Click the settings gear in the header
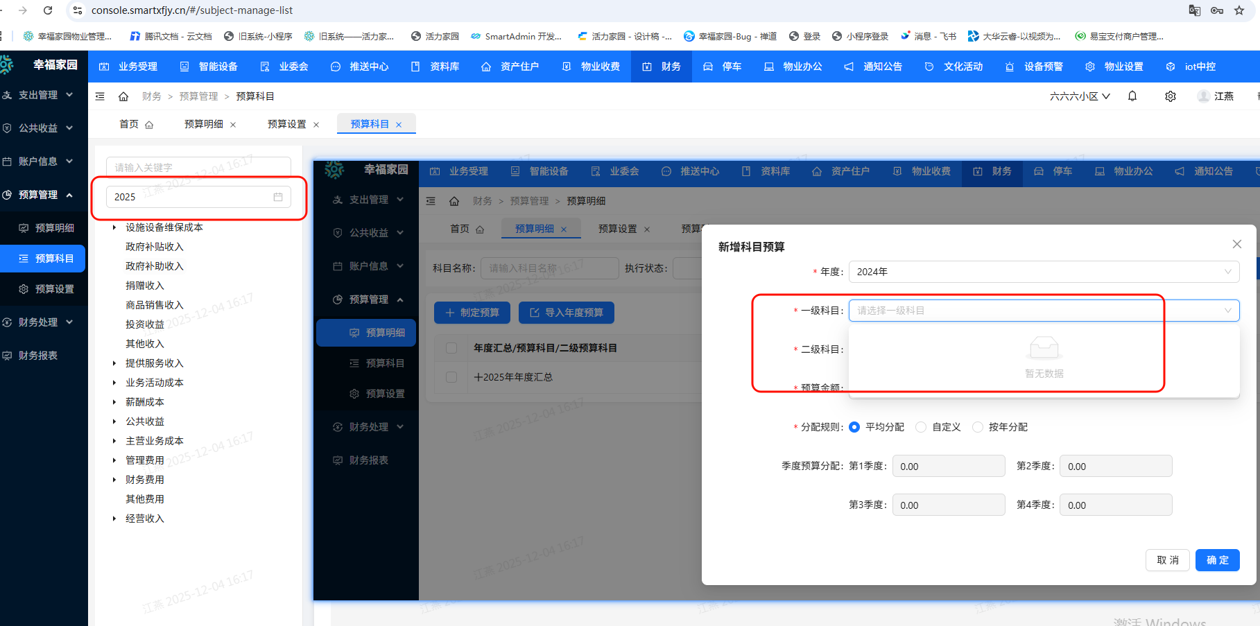 [x=1171, y=96]
